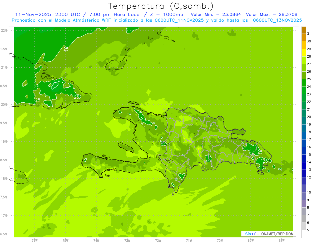The image size is (316, 244).
Task: Click the '74W' longitude label
Action: pos(96,240)
